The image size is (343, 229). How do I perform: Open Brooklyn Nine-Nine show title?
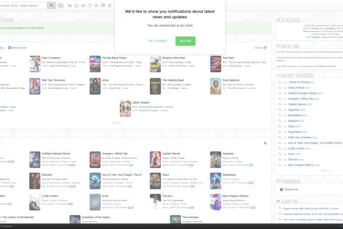click(173, 58)
